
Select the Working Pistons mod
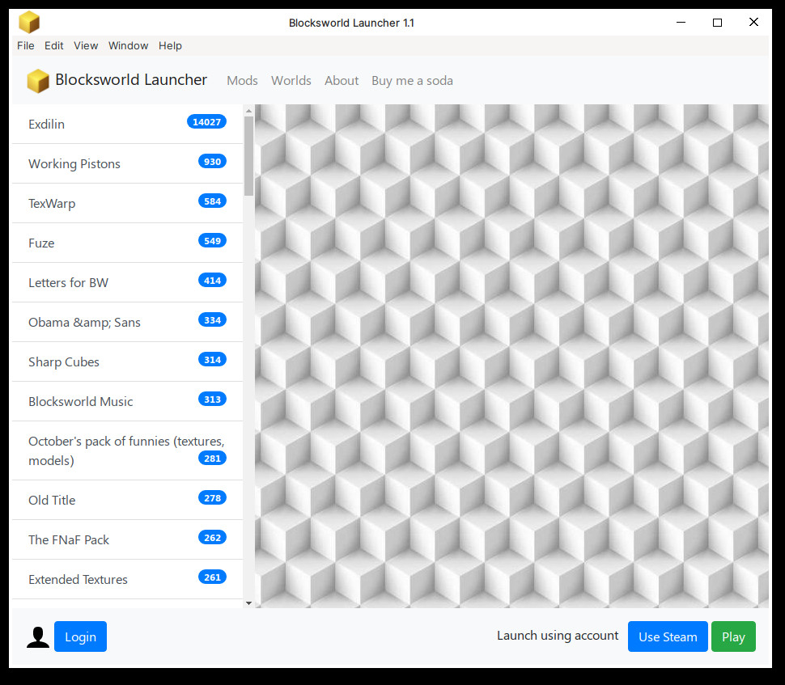(x=74, y=164)
